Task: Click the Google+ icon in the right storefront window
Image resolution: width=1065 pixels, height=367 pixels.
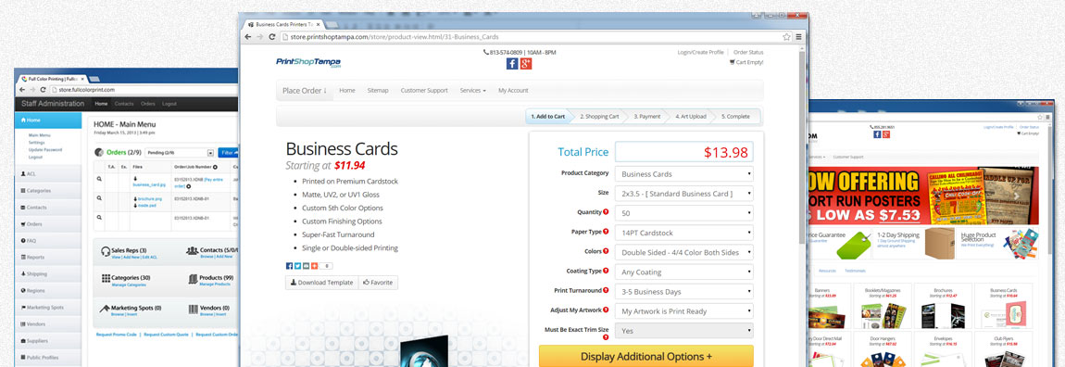Action: tap(887, 133)
